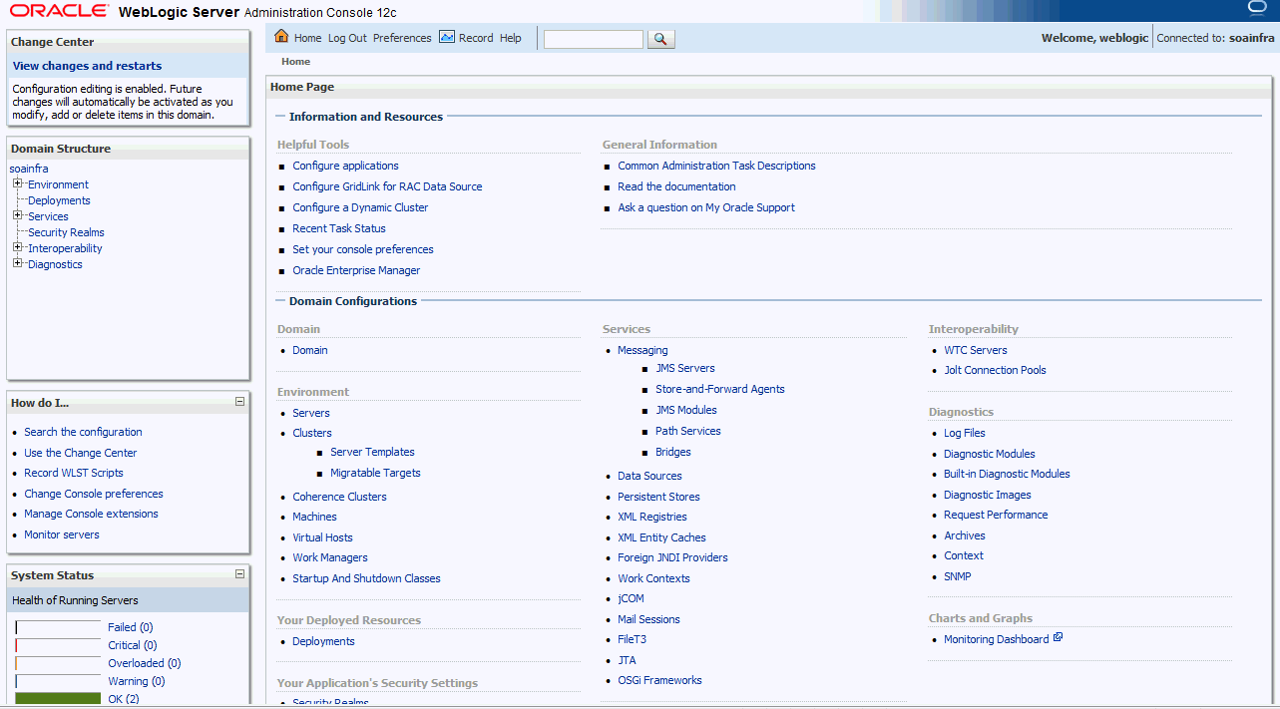
Task: Open Work Managers link
Action: 330,557
